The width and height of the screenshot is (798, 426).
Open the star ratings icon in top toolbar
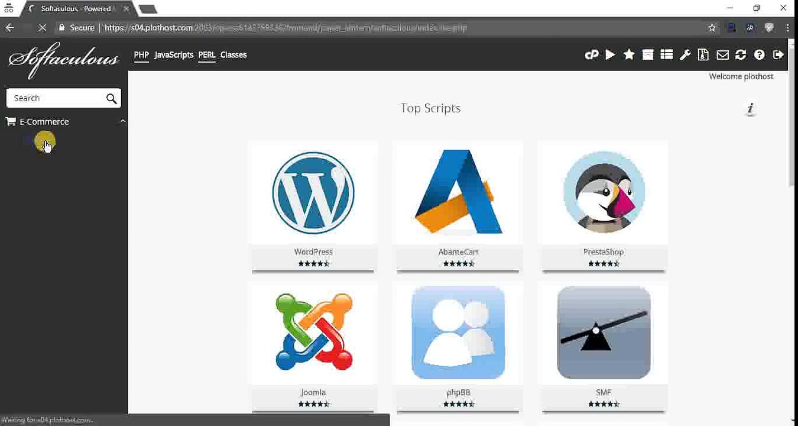[629, 54]
